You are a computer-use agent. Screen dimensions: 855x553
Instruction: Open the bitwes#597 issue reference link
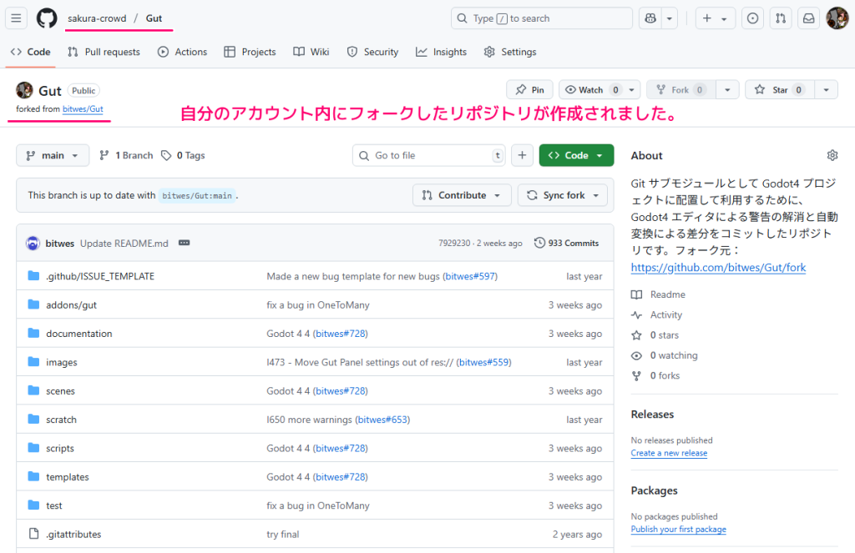[x=470, y=276]
